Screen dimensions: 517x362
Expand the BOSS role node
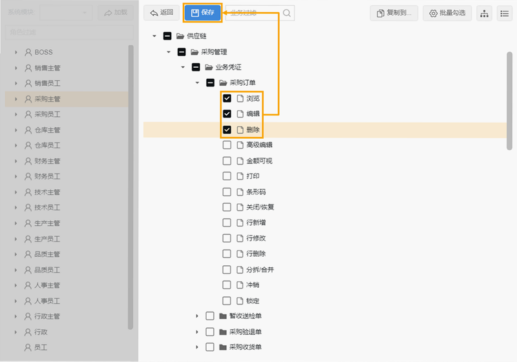[x=16, y=52]
